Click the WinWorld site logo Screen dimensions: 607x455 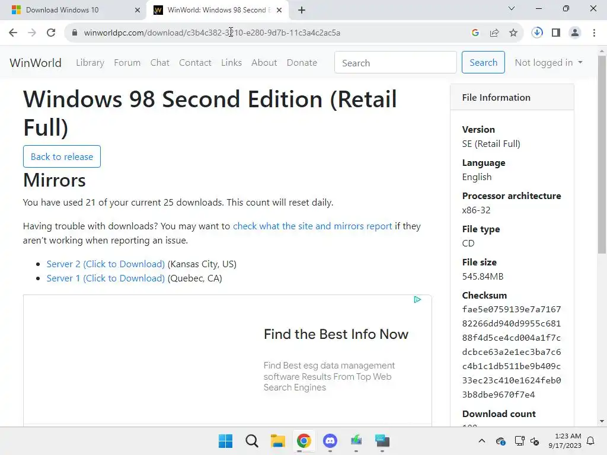(x=36, y=63)
